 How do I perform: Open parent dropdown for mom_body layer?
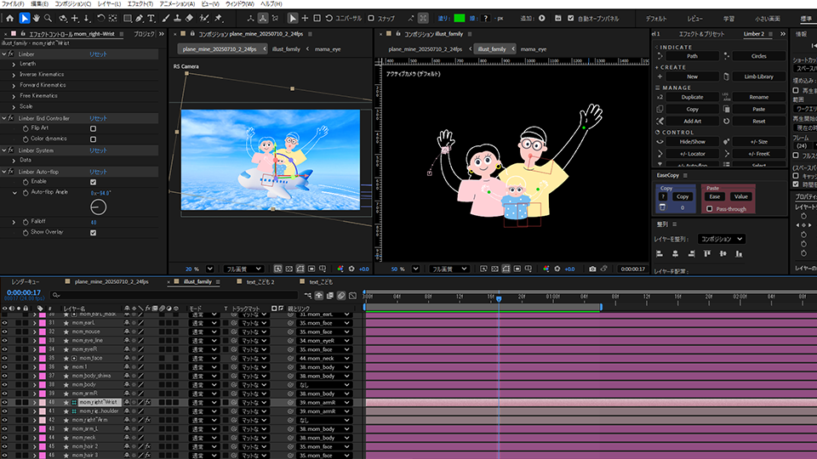(325, 385)
